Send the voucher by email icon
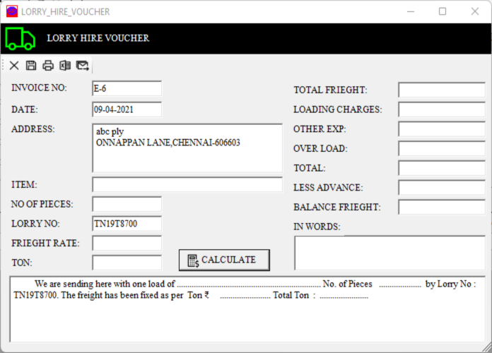Viewport: 492px width, 353px height. (83, 66)
